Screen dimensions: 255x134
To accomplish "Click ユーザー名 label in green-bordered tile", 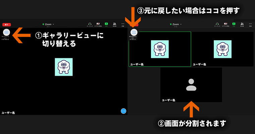I will (137, 64).
